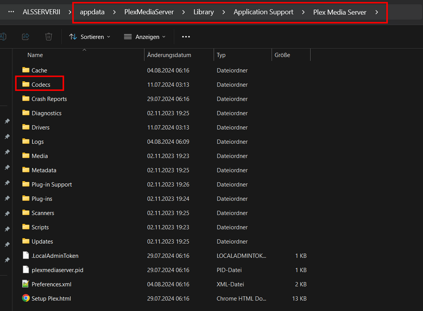Open the Anzeigen view dropdown
Viewport: 423px width, 311px height.
click(145, 37)
